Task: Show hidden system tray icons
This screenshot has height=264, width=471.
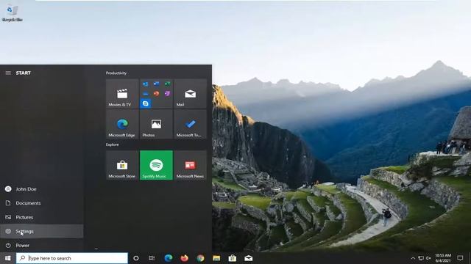Action: point(413,258)
